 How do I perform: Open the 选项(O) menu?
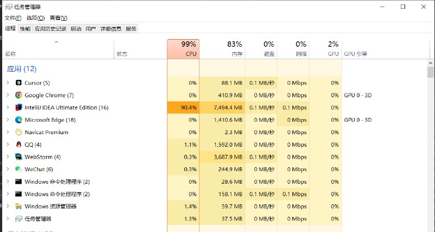35,18
